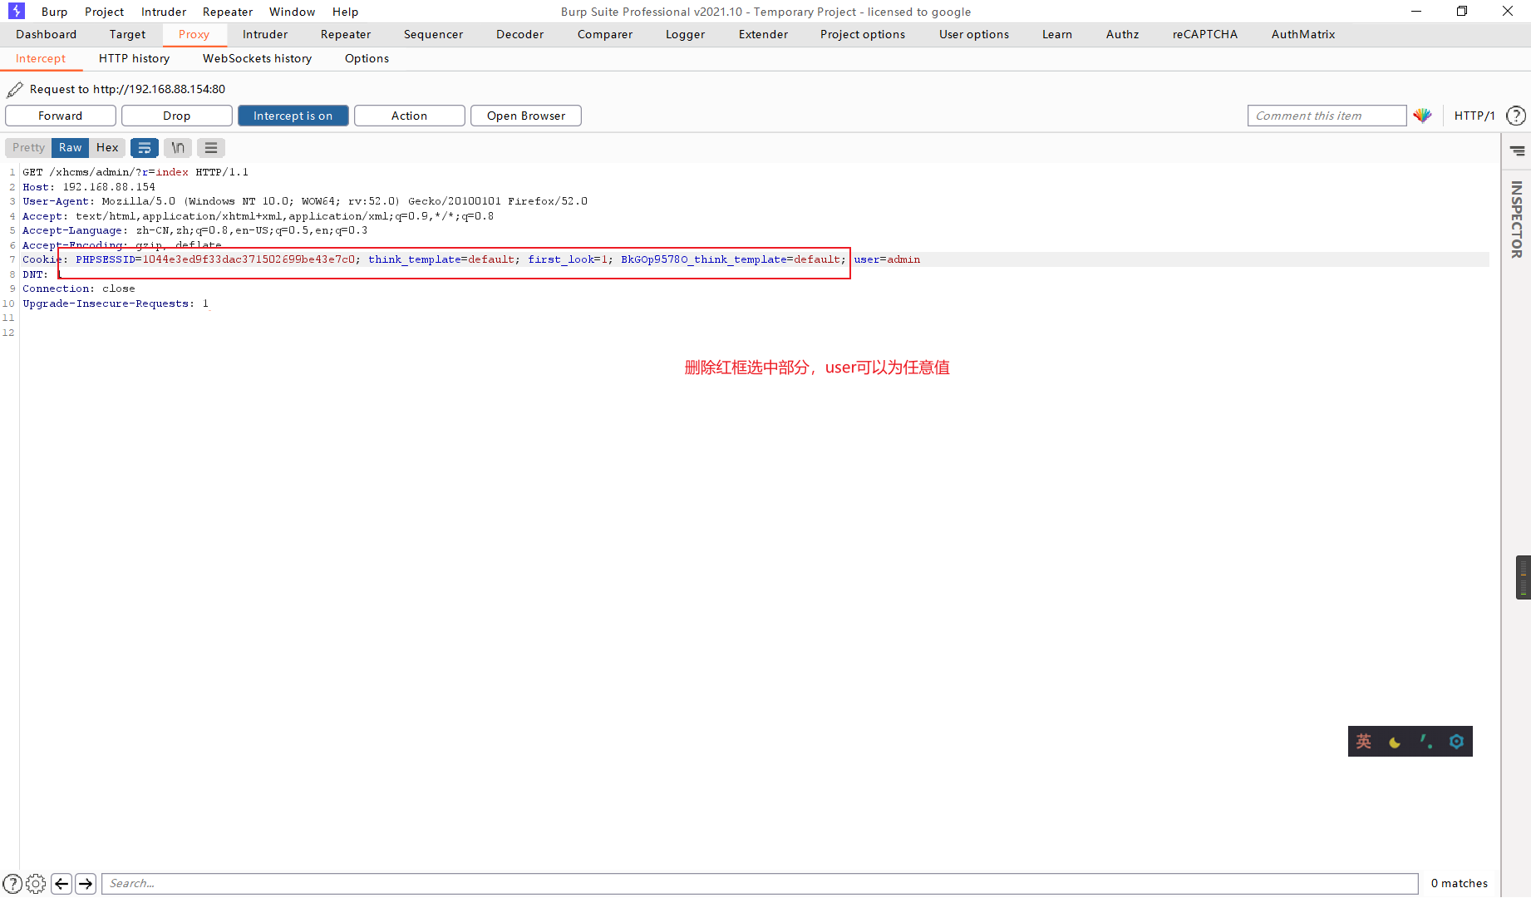The width and height of the screenshot is (1531, 898).
Task: Select the Intercept sub-tab
Action: pyautogui.click(x=41, y=58)
